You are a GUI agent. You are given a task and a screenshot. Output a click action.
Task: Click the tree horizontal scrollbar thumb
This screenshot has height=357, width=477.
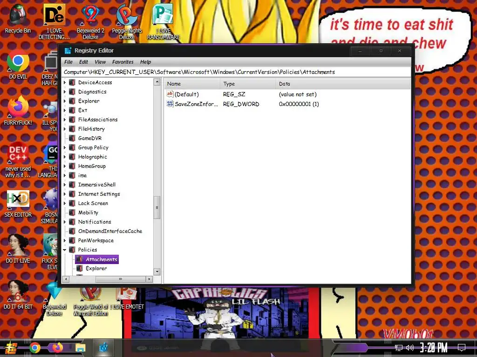click(x=121, y=279)
